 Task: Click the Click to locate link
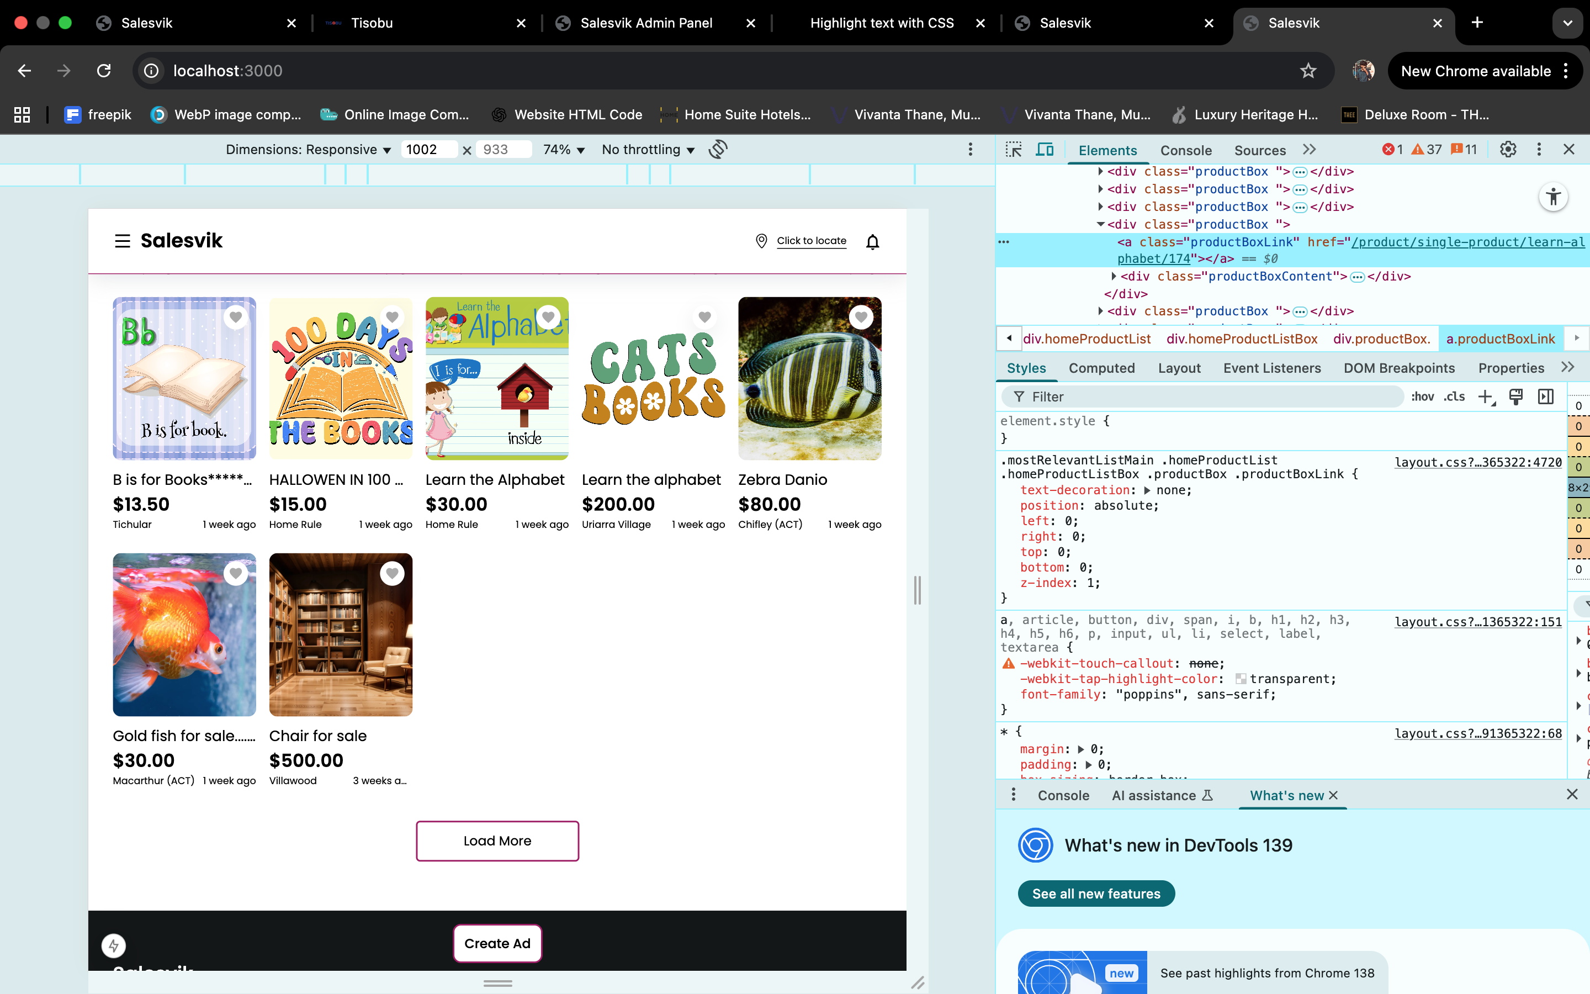coord(811,241)
